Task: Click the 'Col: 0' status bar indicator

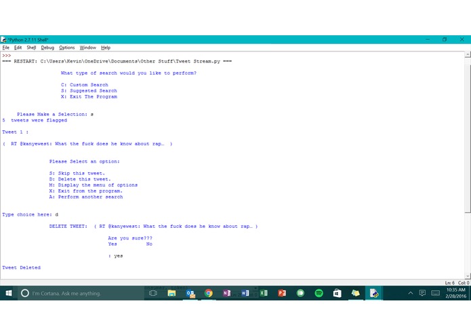Action: [464, 283]
